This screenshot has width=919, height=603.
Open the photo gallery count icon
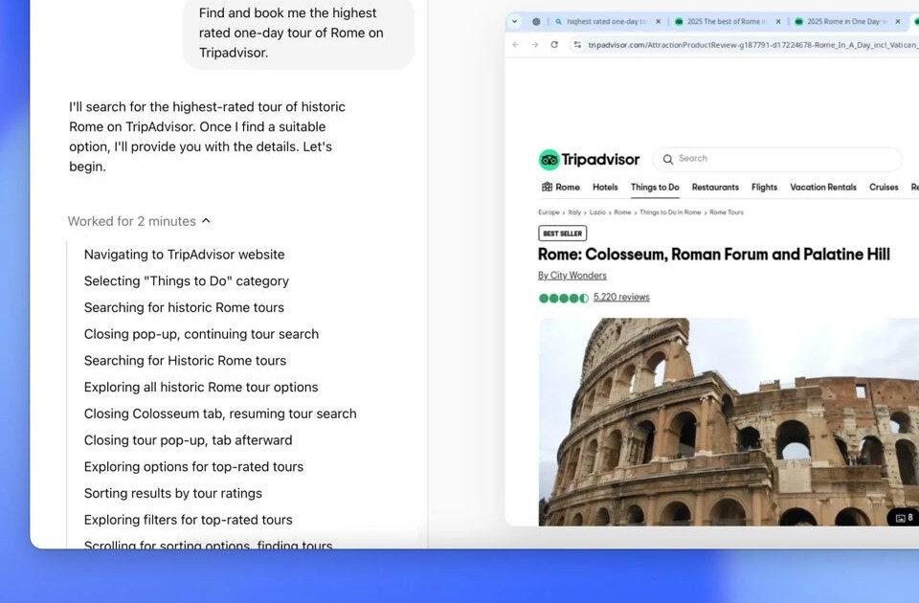tap(904, 518)
